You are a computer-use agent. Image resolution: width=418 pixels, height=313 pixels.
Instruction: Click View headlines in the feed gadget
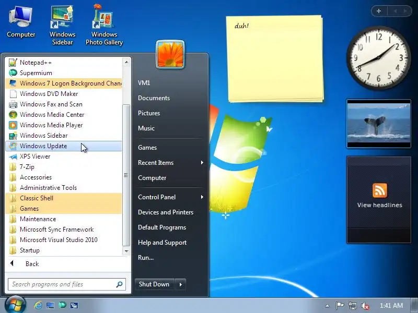[x=380, y=205]
